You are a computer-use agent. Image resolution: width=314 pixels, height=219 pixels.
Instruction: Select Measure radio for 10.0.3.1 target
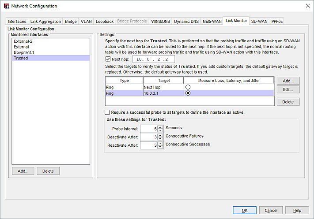pos(188,93)
